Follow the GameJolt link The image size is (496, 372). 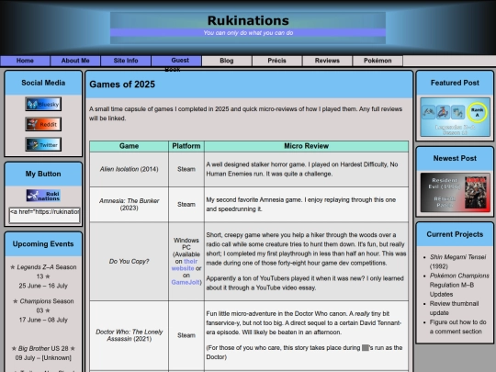[x=186, y=282]
